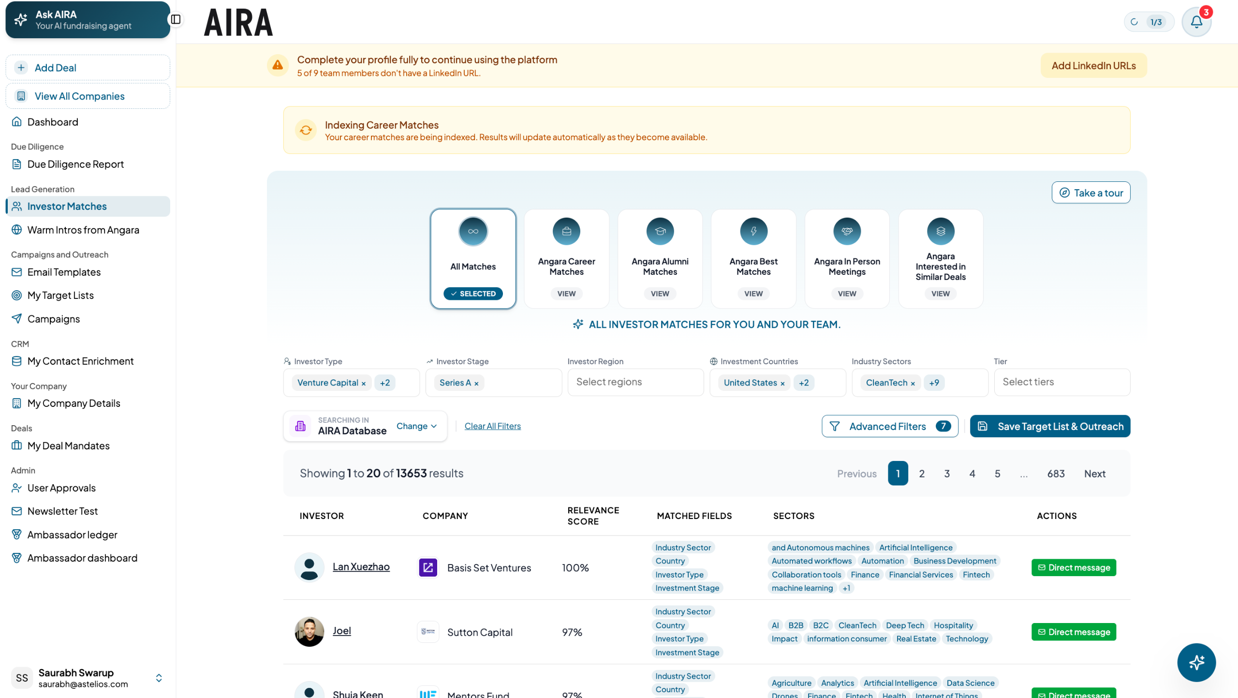Image resolution: width=1238 pixels, height=698 pixels.
Task: Click the progress indicator showing 1/3
Action: coord(1149,22)
